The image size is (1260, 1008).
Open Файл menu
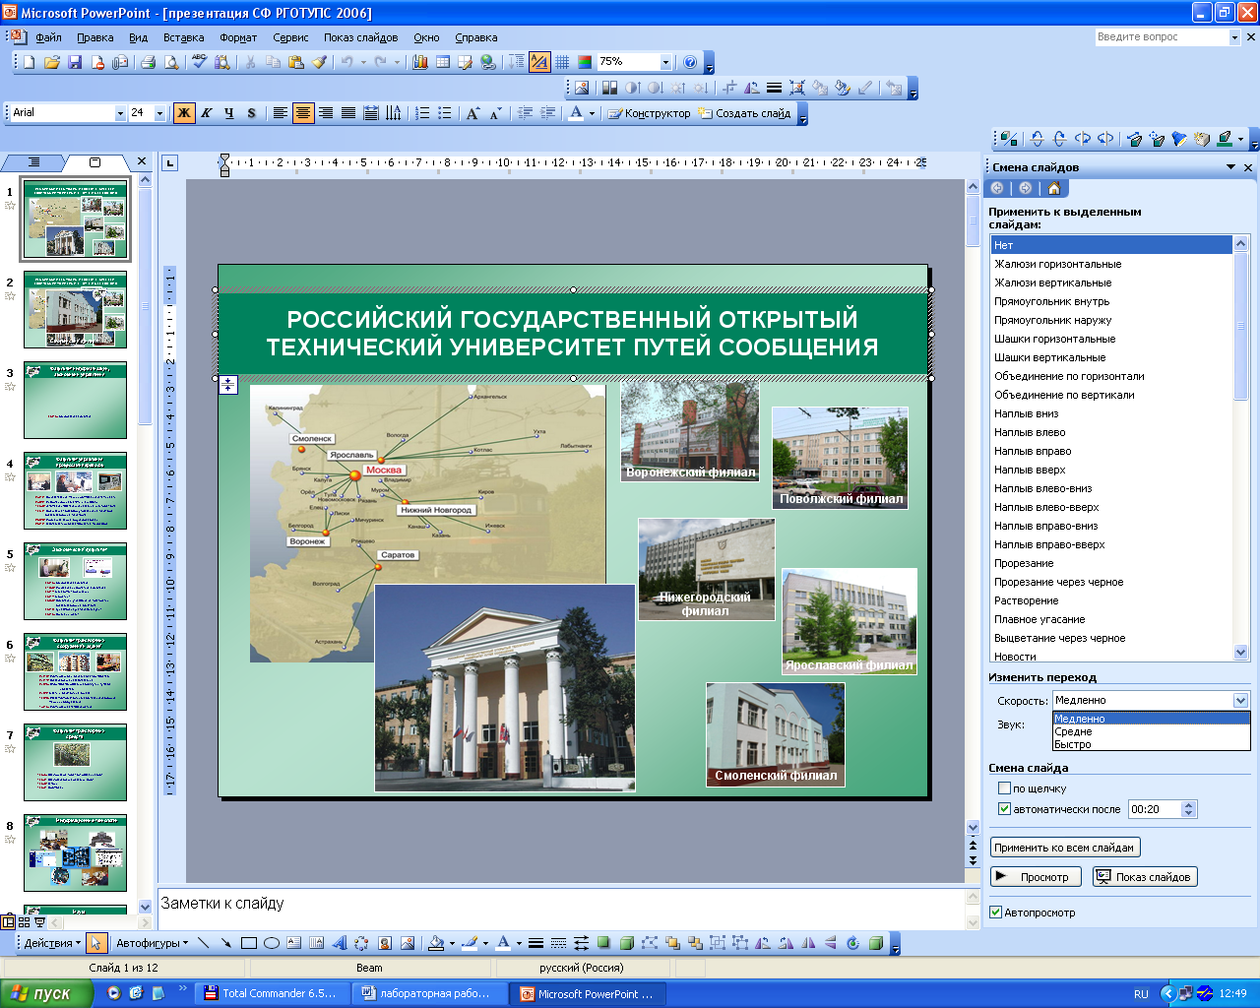[x=48, y=37]
